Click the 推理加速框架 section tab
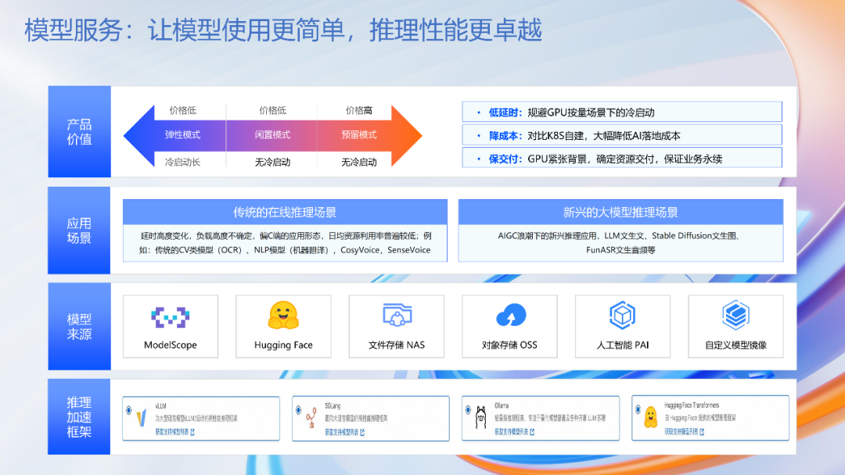This screenshot has height=475, width=845. click(x=79, y=417)
